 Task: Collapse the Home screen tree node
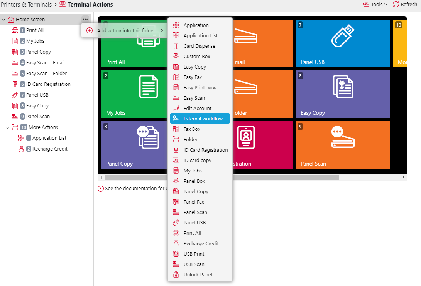point(3,19)
